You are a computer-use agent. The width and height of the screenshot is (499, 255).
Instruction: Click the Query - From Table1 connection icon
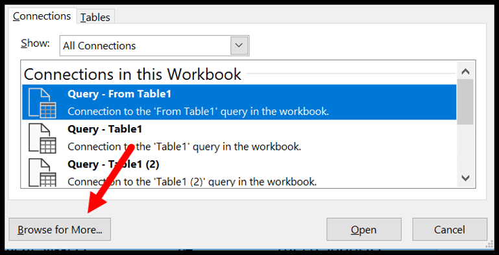tap(42, 103)
